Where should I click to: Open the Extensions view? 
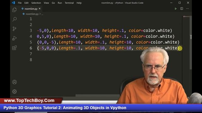[15, 48]
